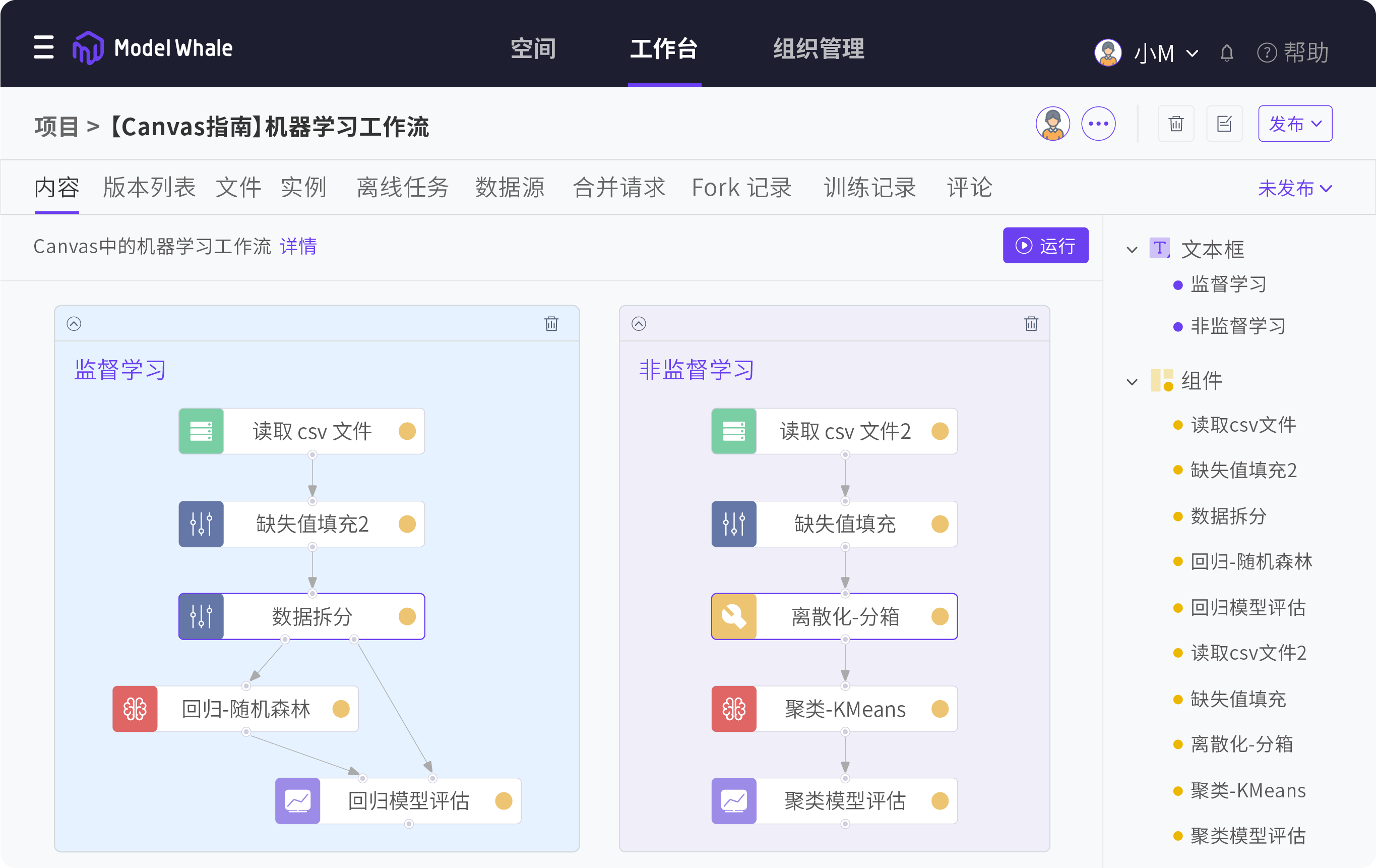Delete the 非监督学习 group via trash icon
Screen dimensions: 1376x868
click(x=1031, y=324)
